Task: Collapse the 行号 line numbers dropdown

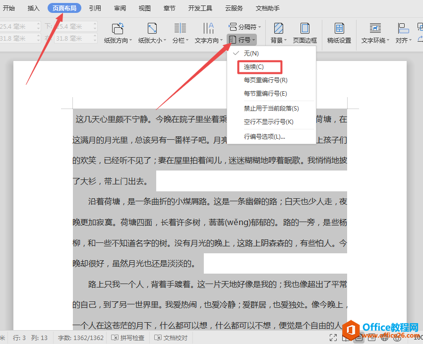Action: 242,40
